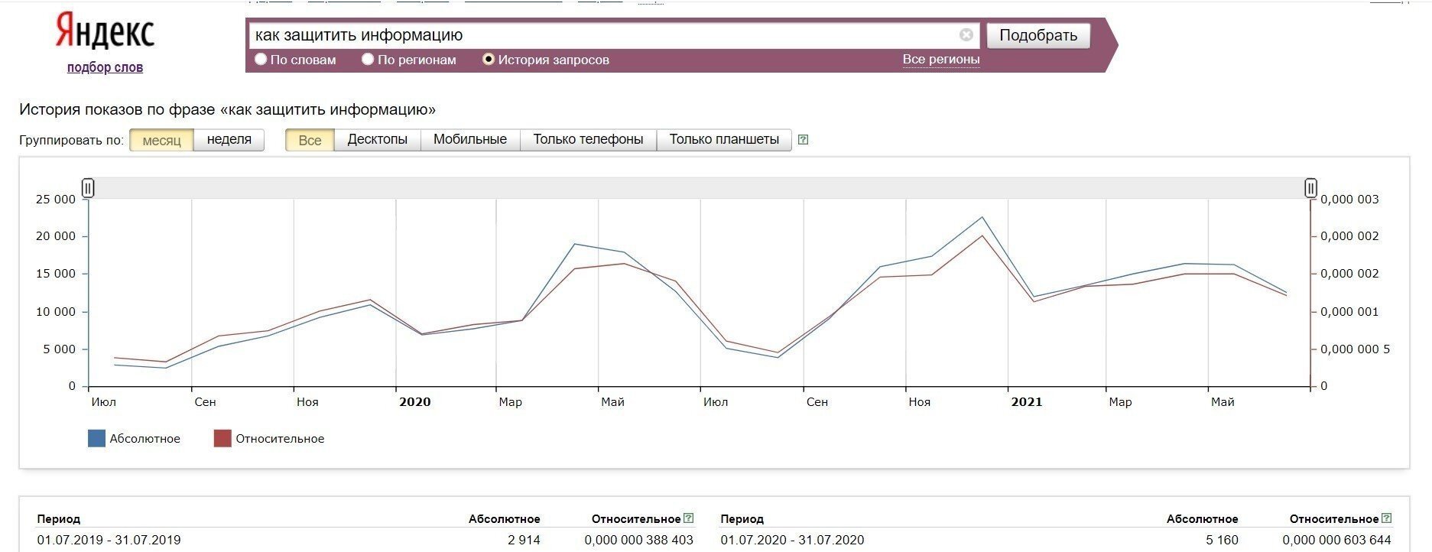
Task: Switch to the Мобильные tab
Action: click(x=469, y=140)
